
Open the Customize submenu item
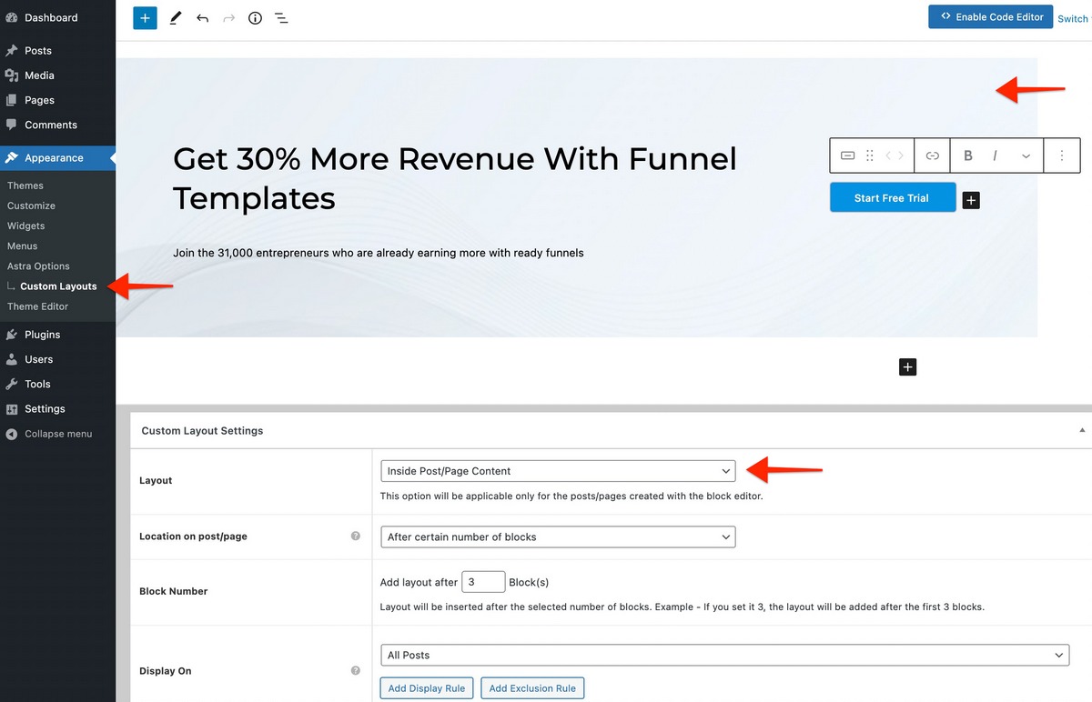click(x=31, y=206)
